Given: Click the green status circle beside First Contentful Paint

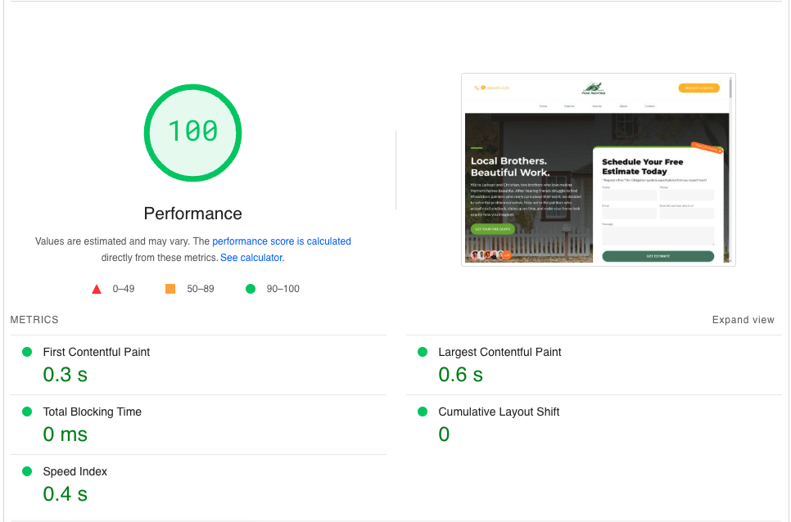Looking at the screenshot, I should tap(26, 352).
